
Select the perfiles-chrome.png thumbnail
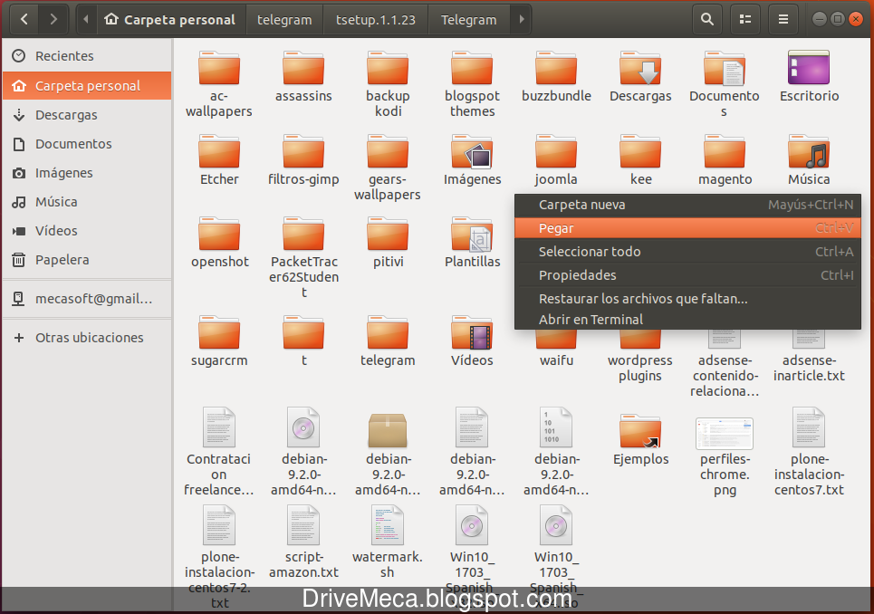point(725,434)
